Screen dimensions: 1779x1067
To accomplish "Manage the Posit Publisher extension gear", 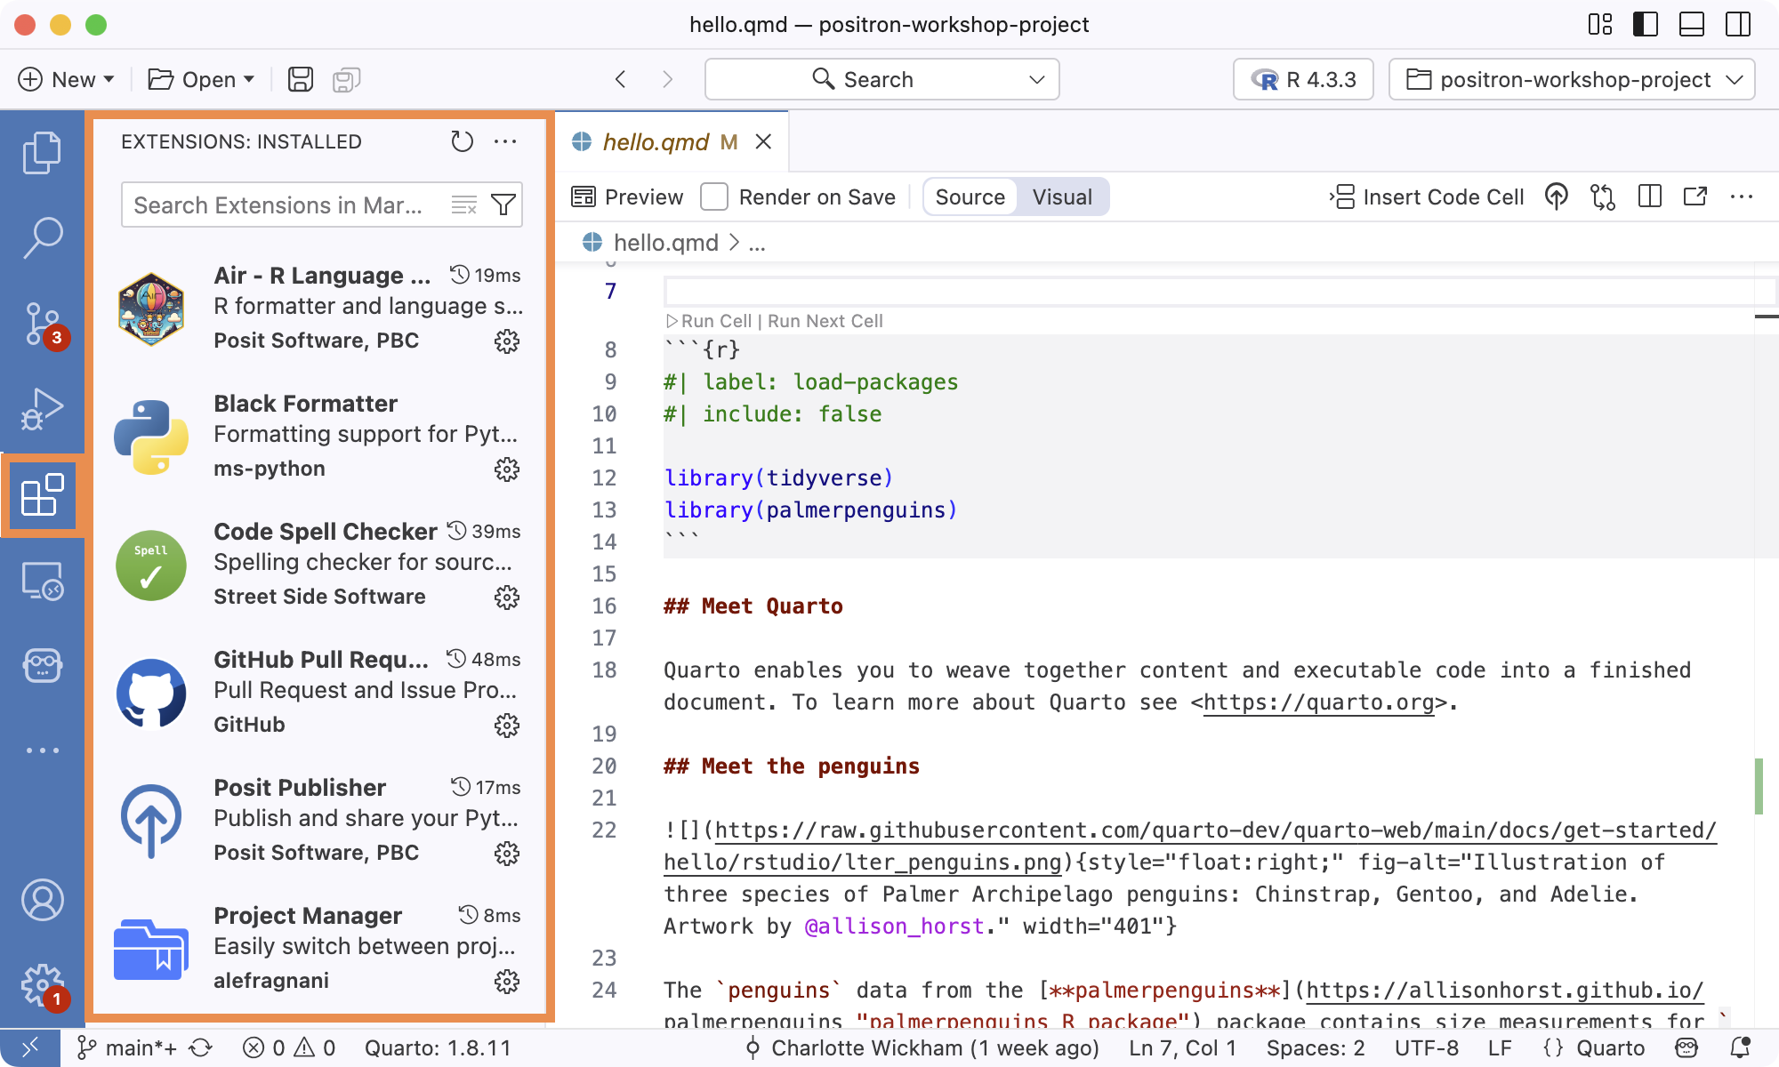I will [x=507, y=854].
